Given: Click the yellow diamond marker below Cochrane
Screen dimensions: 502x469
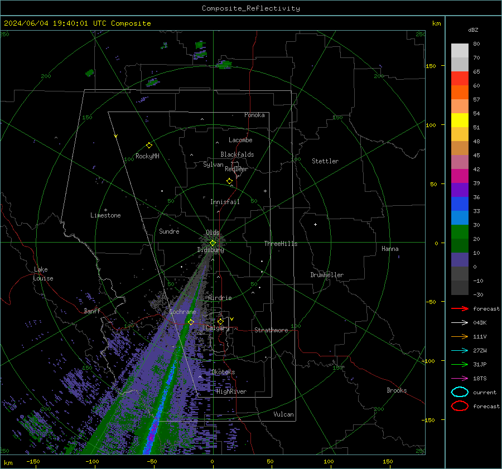Looking at the screenshot, I should (x=191, y=322).
